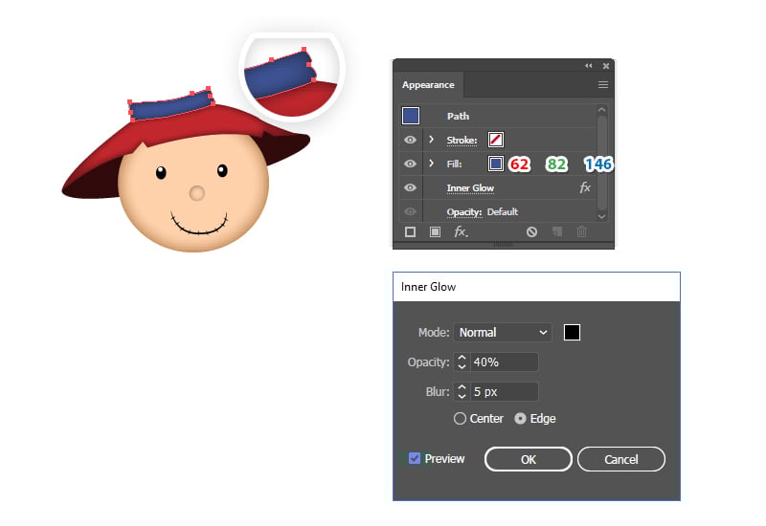Click the fx icon on Inner Glow row

[585, 188]
